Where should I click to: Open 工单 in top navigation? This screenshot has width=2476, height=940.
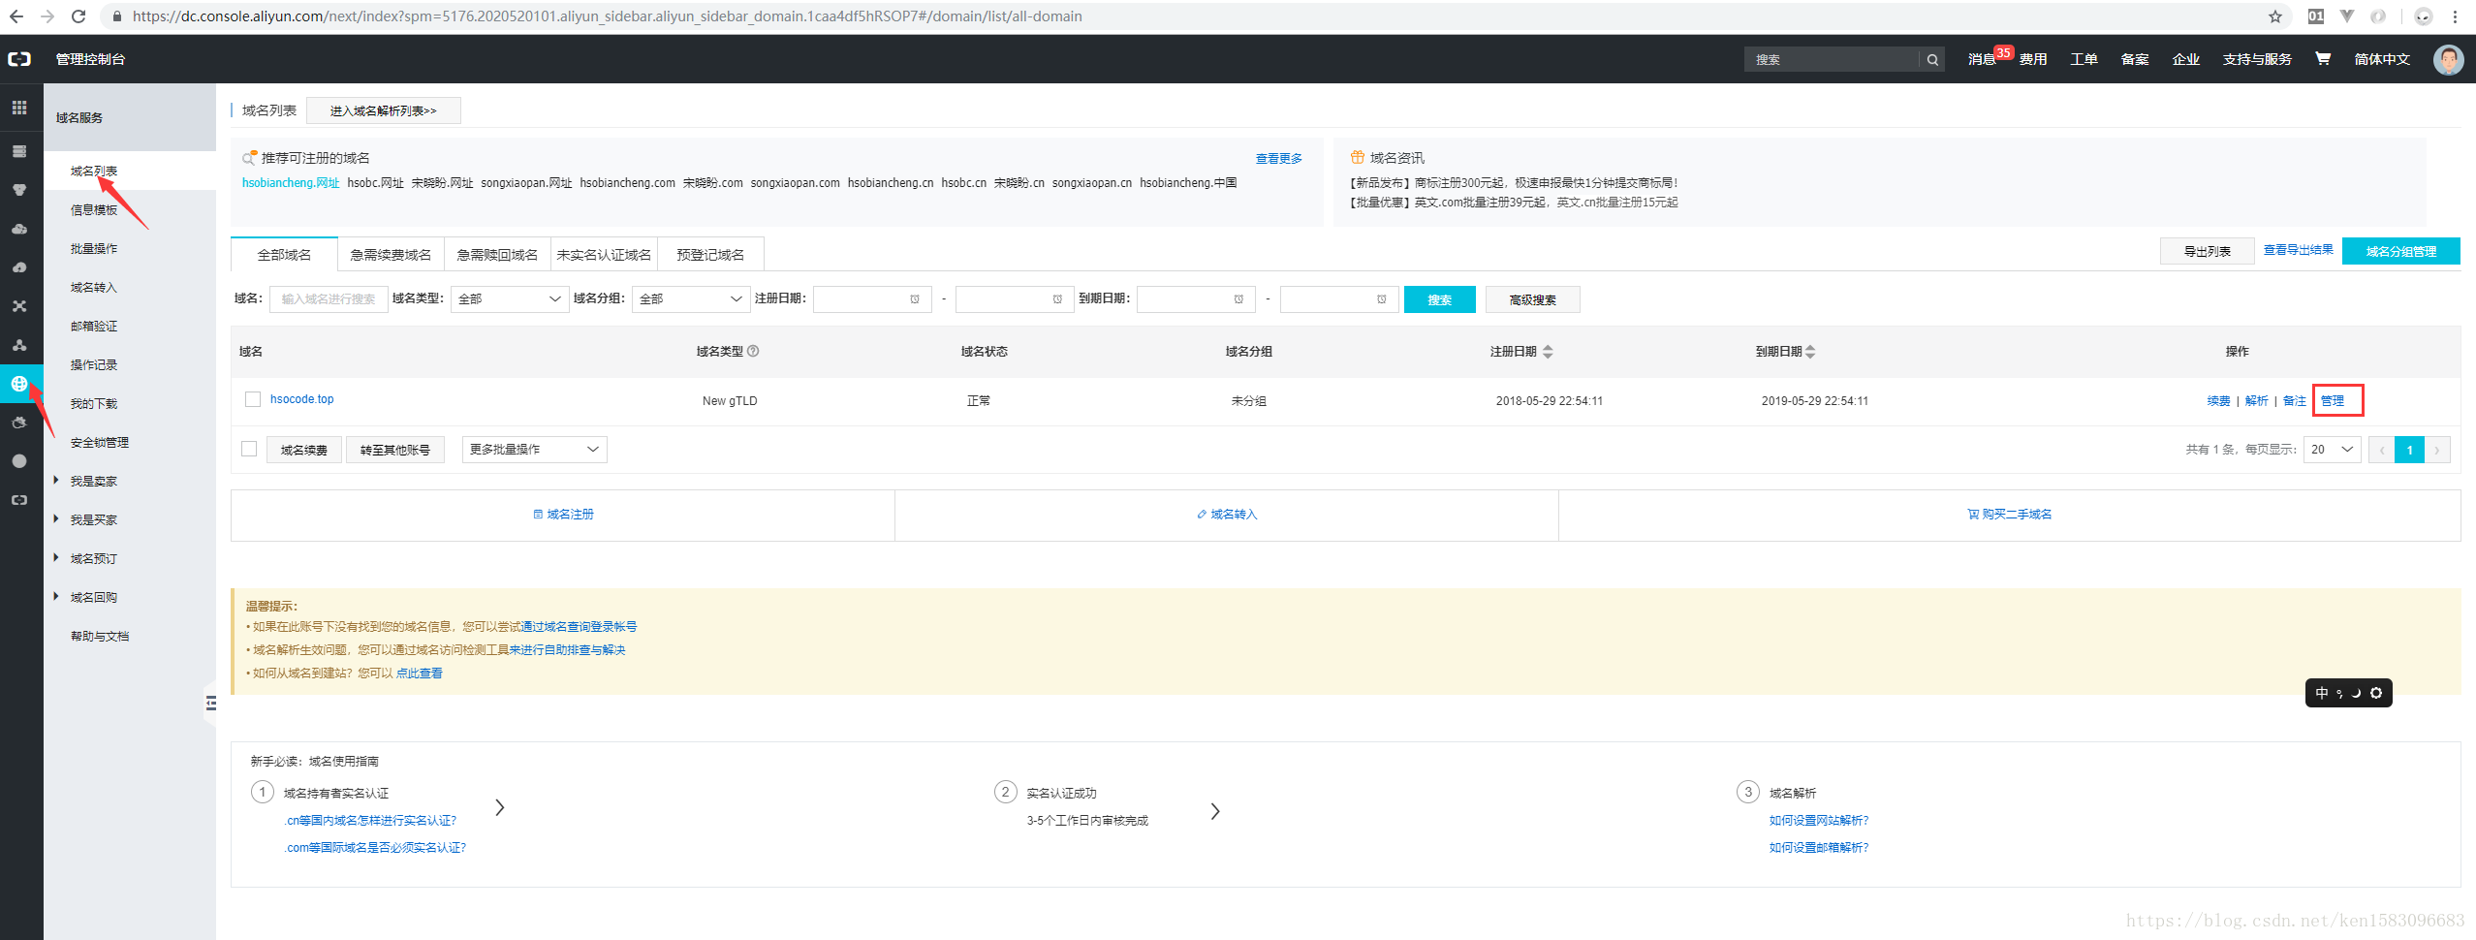[2084, 59]
